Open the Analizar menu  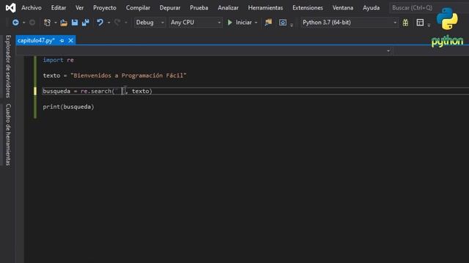(x=228, y=8)
